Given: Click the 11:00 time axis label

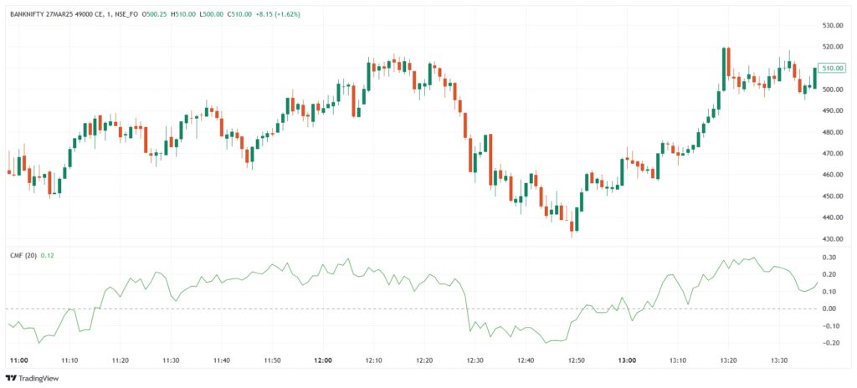Looking at the screenshot, I should pyautogui.click(x=18, y=360).
